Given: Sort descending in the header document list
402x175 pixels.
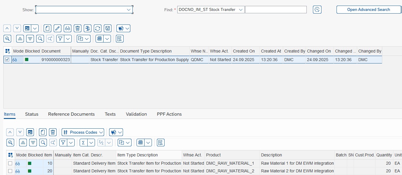Looking at the screenshot, I should coord(30,39).
